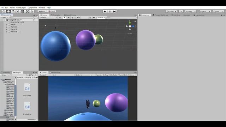Select the Scale tool
Image resolution: width=226 pixels, height=127 pixels.
click(18, 11)
